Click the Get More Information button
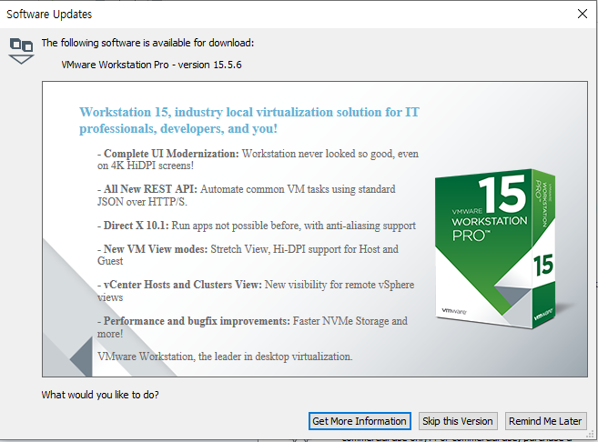 [x=360, y=421]
